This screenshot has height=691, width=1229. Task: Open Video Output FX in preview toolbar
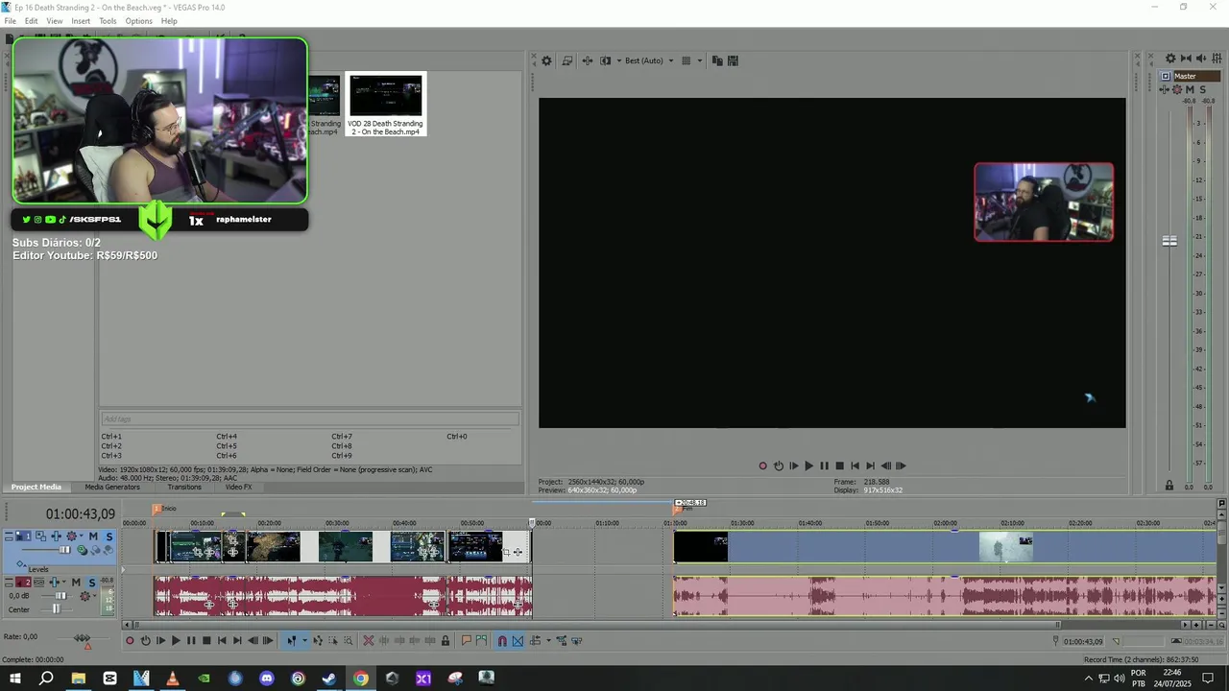[587, 60]
